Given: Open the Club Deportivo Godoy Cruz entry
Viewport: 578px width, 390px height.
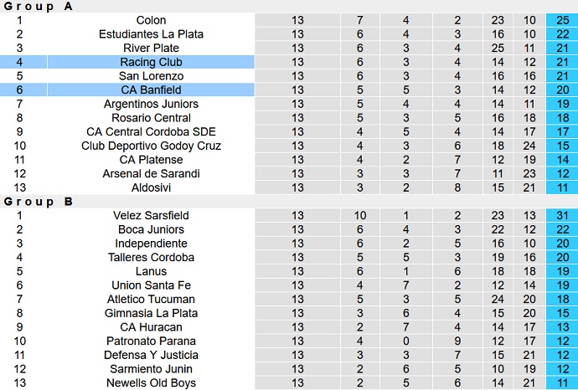Looking at the screenshot, I should coord(151,146).
